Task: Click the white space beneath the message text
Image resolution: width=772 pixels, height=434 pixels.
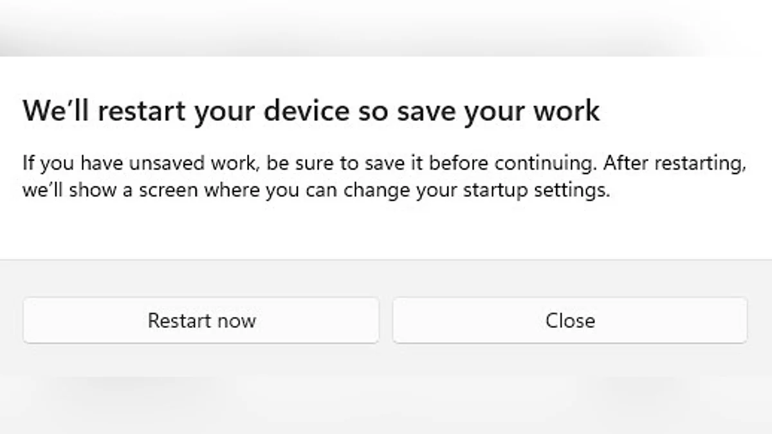Action: click(x=386, y=228)
